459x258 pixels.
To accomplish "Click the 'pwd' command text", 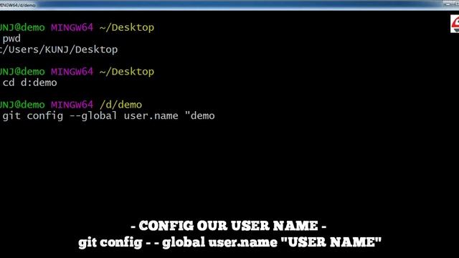I will tap(11, 39).
